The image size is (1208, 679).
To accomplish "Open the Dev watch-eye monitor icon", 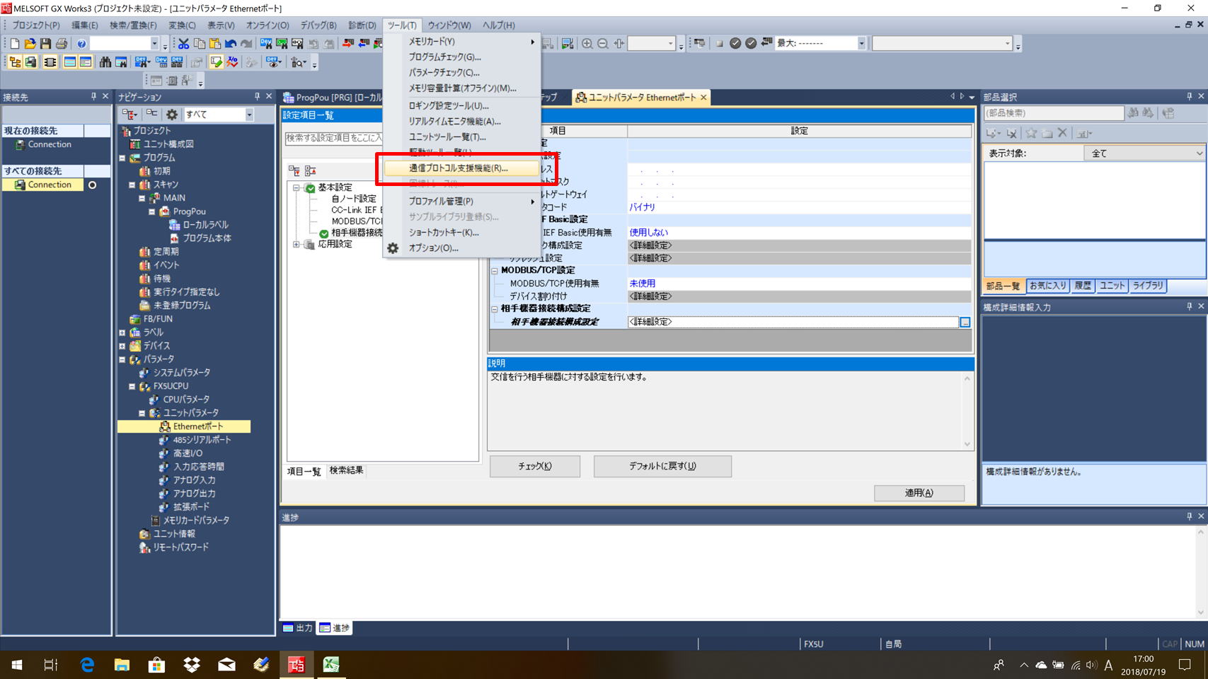I will pos(274,62).
